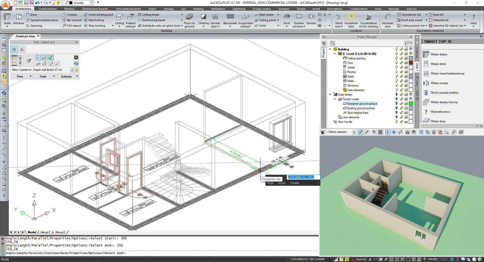The height and width of the screenshot is (262, 484).
Task: Hide the Door element in Project Manager
Action: tap(396, 63)
